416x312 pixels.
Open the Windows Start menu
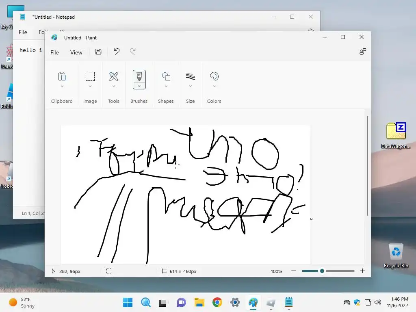pos(128,302)
